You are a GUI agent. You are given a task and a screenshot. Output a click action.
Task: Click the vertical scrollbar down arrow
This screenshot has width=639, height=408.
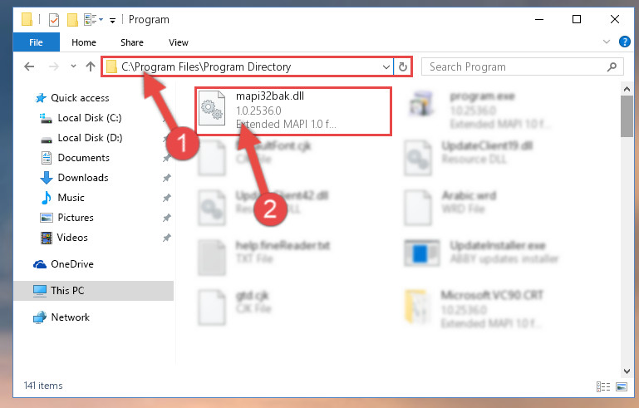click(627, 371)
